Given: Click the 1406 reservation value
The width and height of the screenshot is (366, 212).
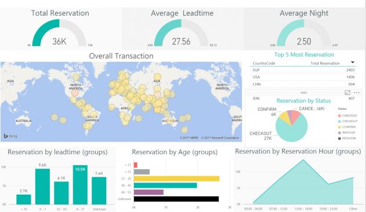Looking at the screenshot, I should click(350, 77).
